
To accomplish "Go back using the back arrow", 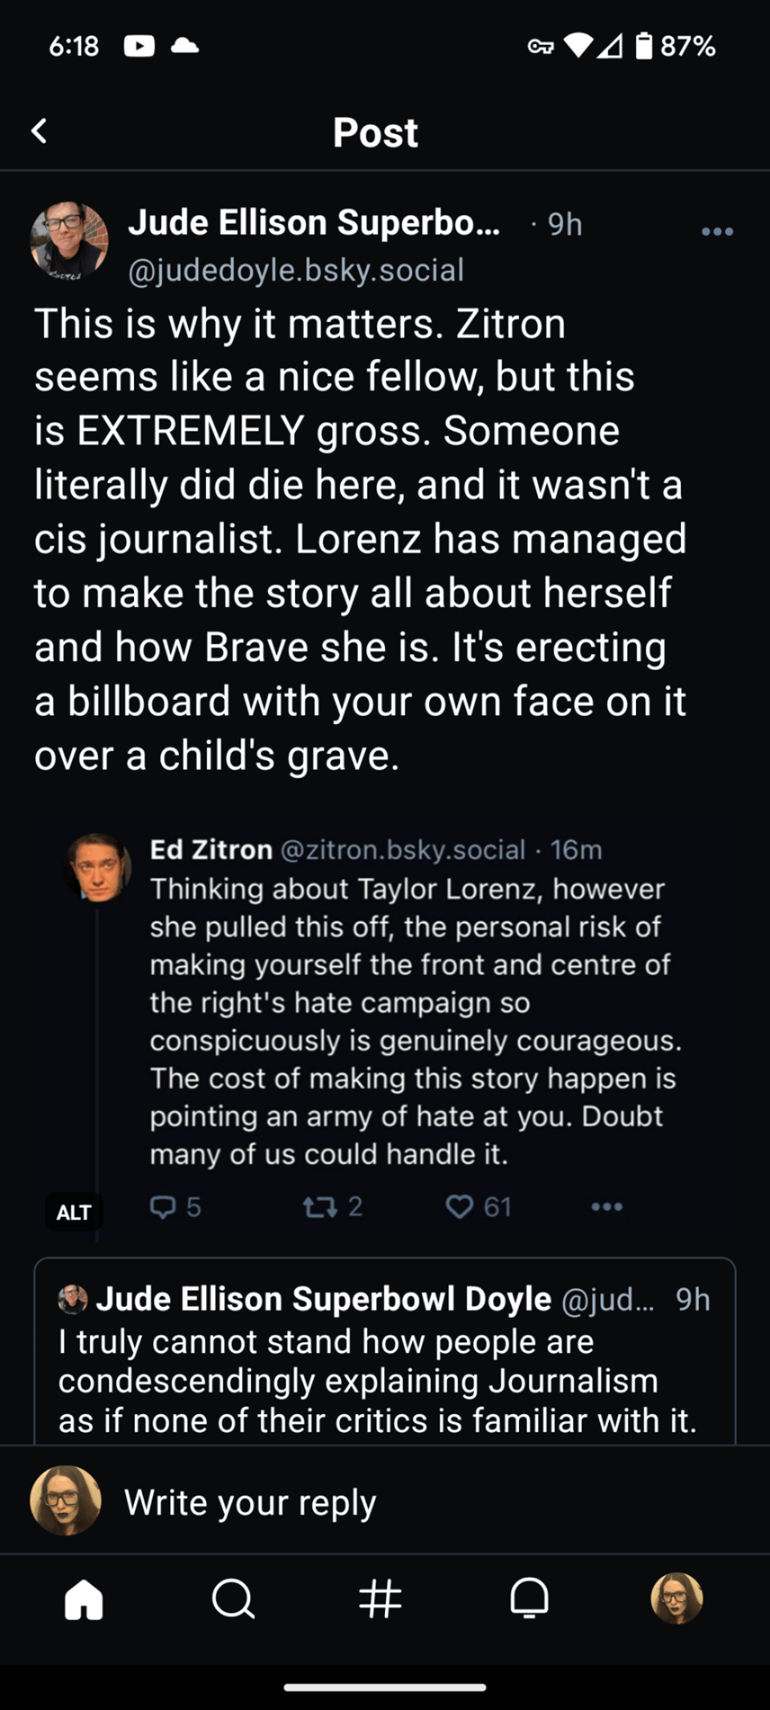I will tap(39, 131).
